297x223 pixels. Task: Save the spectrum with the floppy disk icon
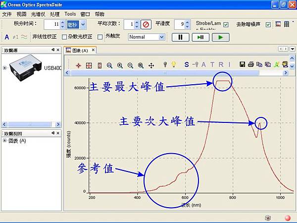[x=242, y=64]
